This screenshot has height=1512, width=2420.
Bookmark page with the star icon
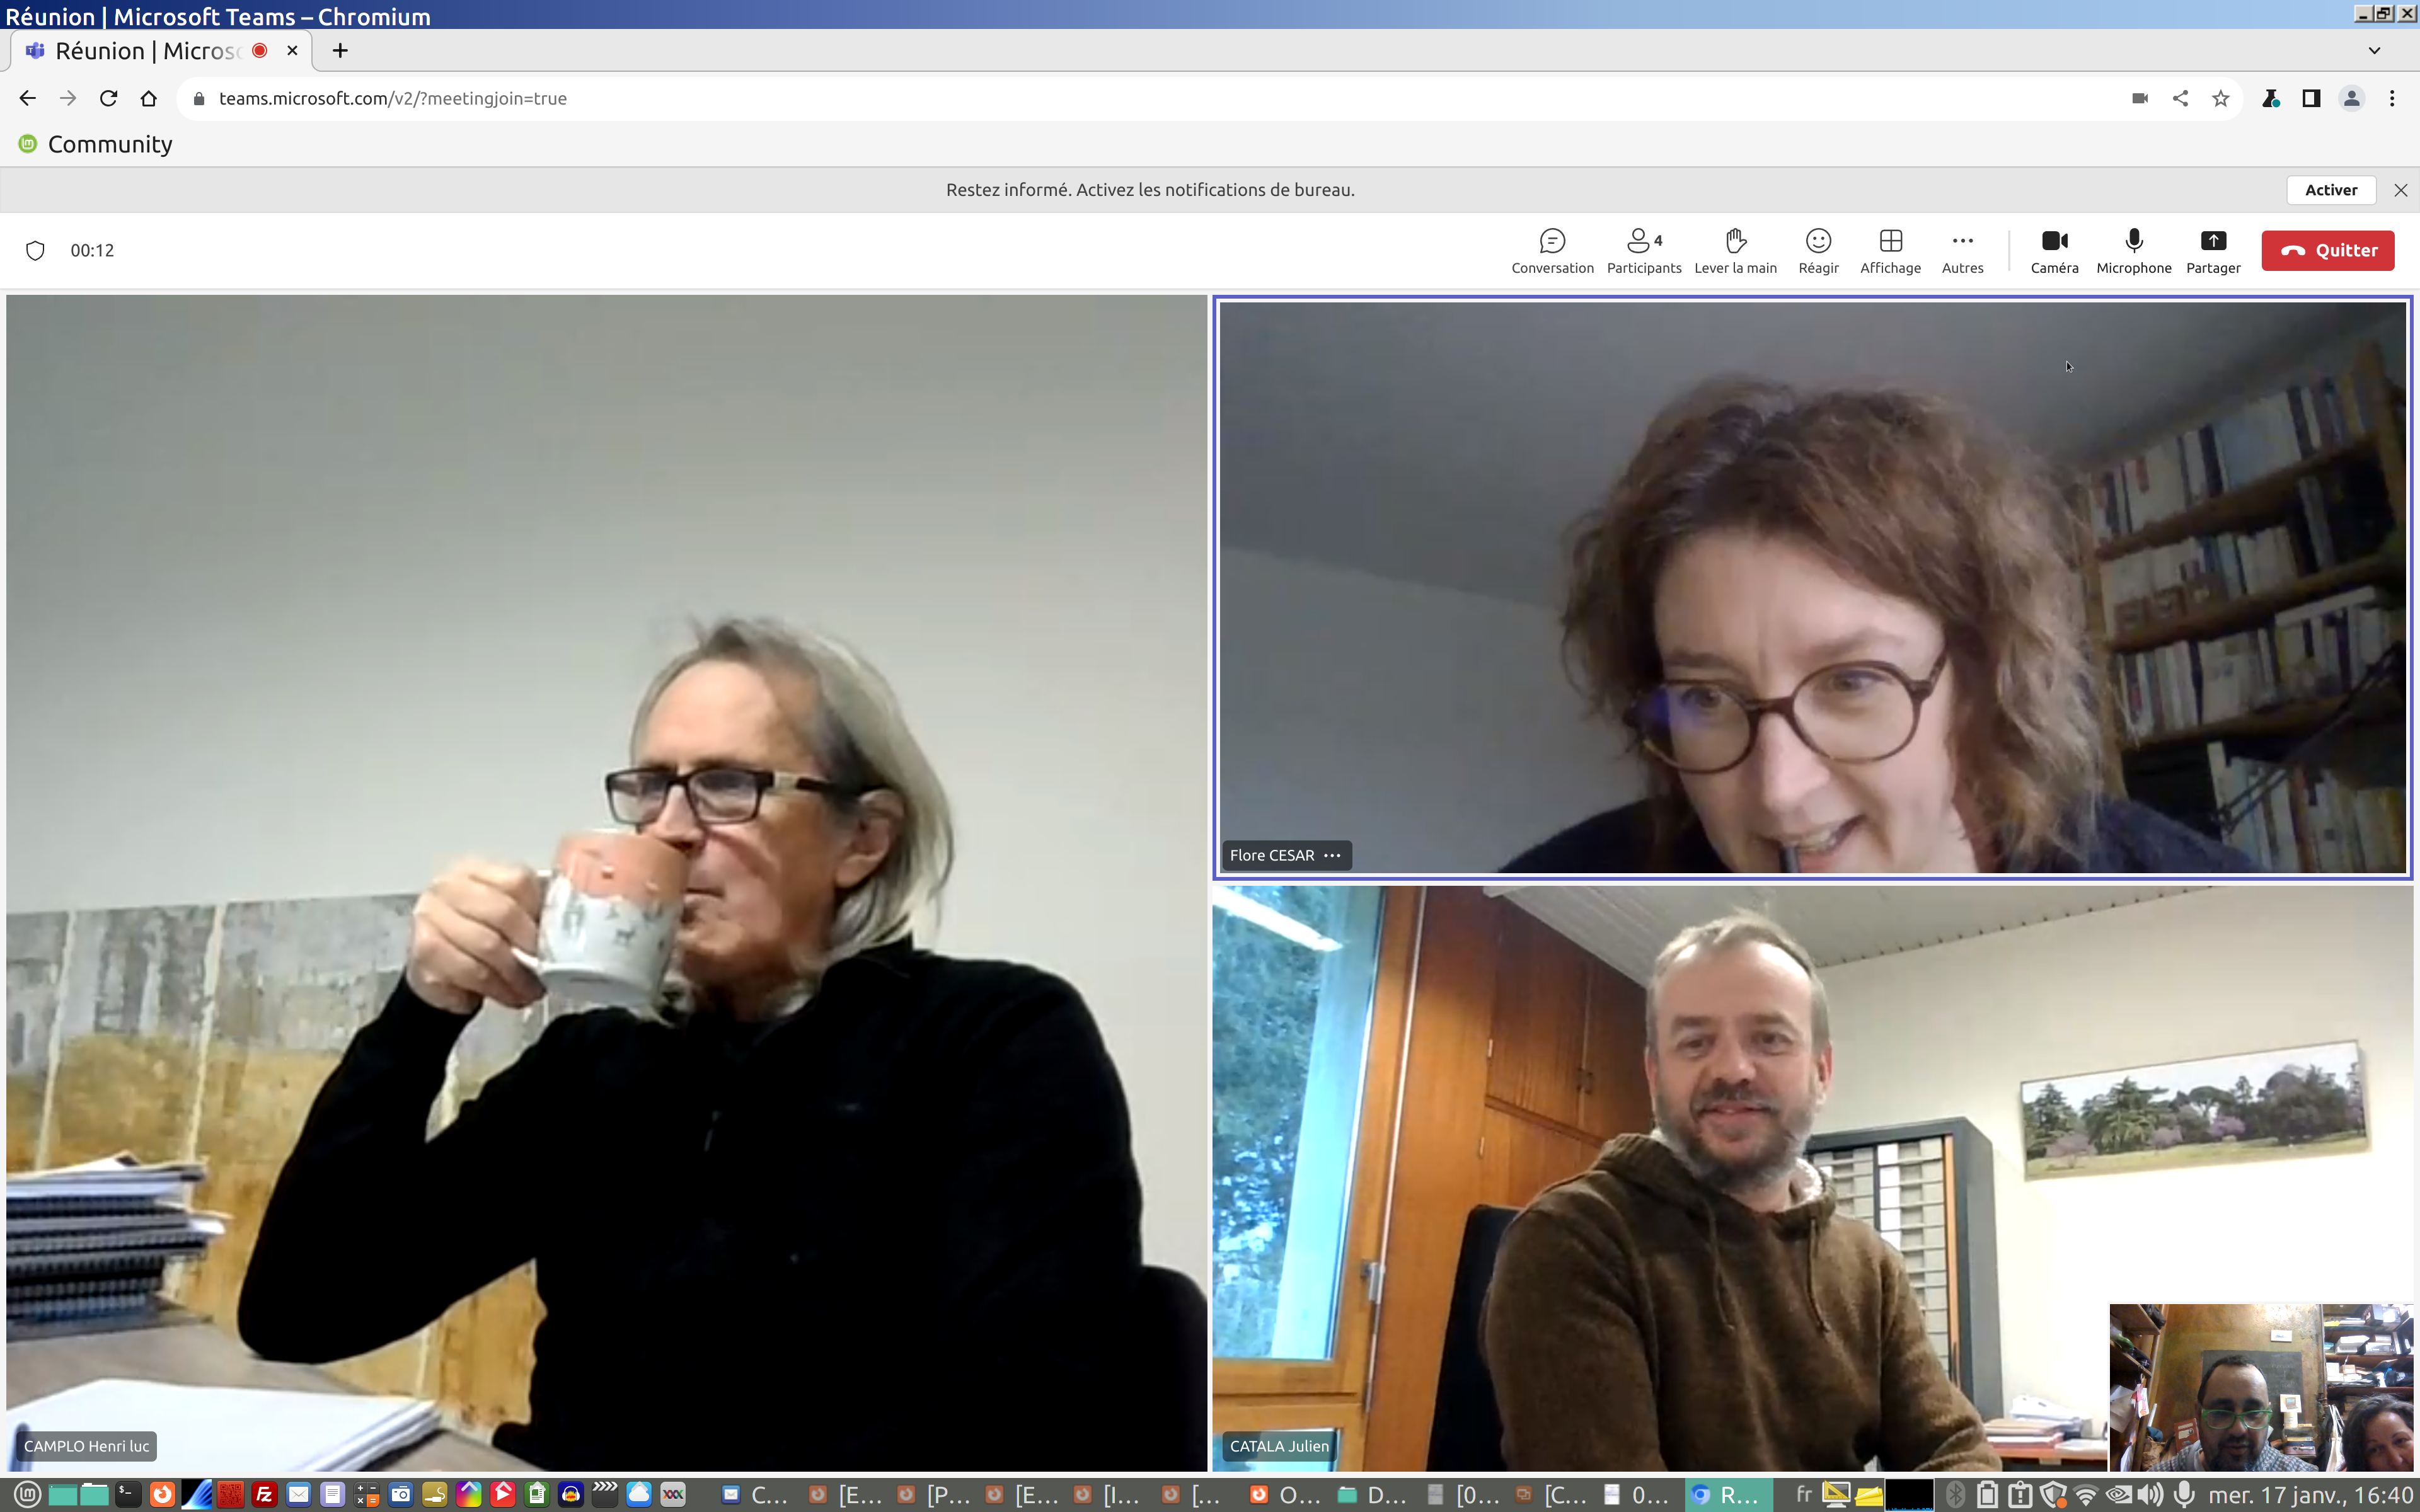(2220, 98)
